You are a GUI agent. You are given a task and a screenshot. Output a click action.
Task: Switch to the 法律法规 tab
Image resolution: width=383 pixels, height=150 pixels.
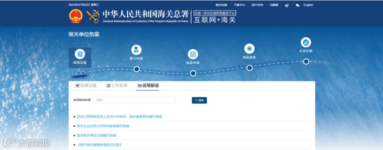coord(86,85)
